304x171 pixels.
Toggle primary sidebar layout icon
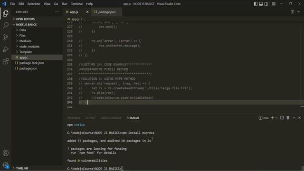[x=256, y=4]
